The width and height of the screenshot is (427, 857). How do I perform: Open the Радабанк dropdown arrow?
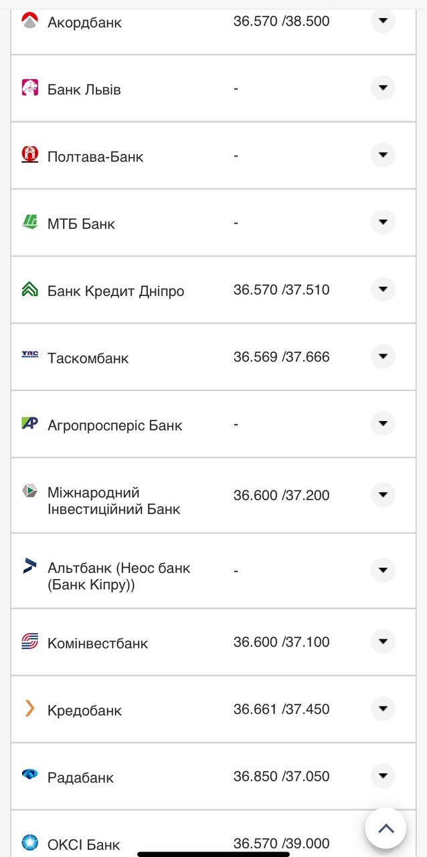382,777
